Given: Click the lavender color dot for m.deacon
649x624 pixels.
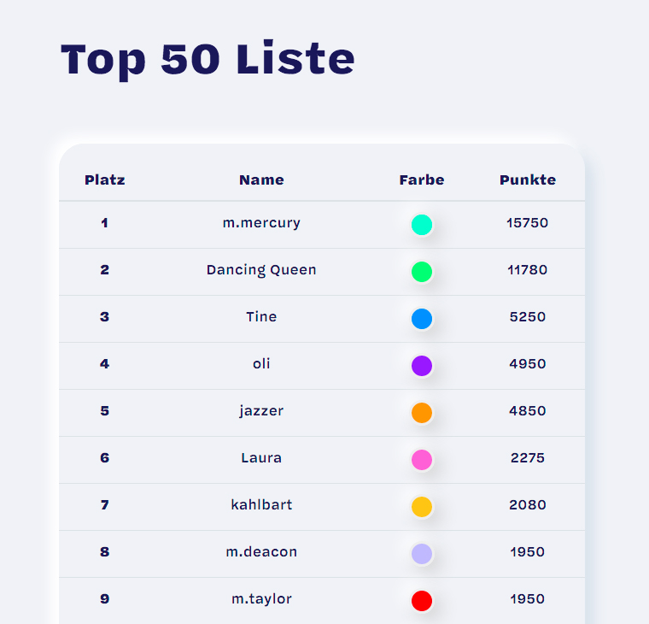Looking at the screenshot, I should [x=422, y=554].
